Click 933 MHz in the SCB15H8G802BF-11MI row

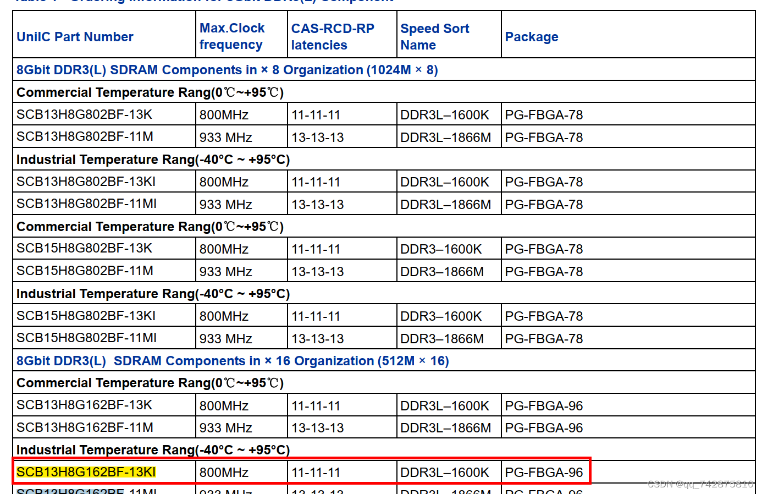point(225,339)
